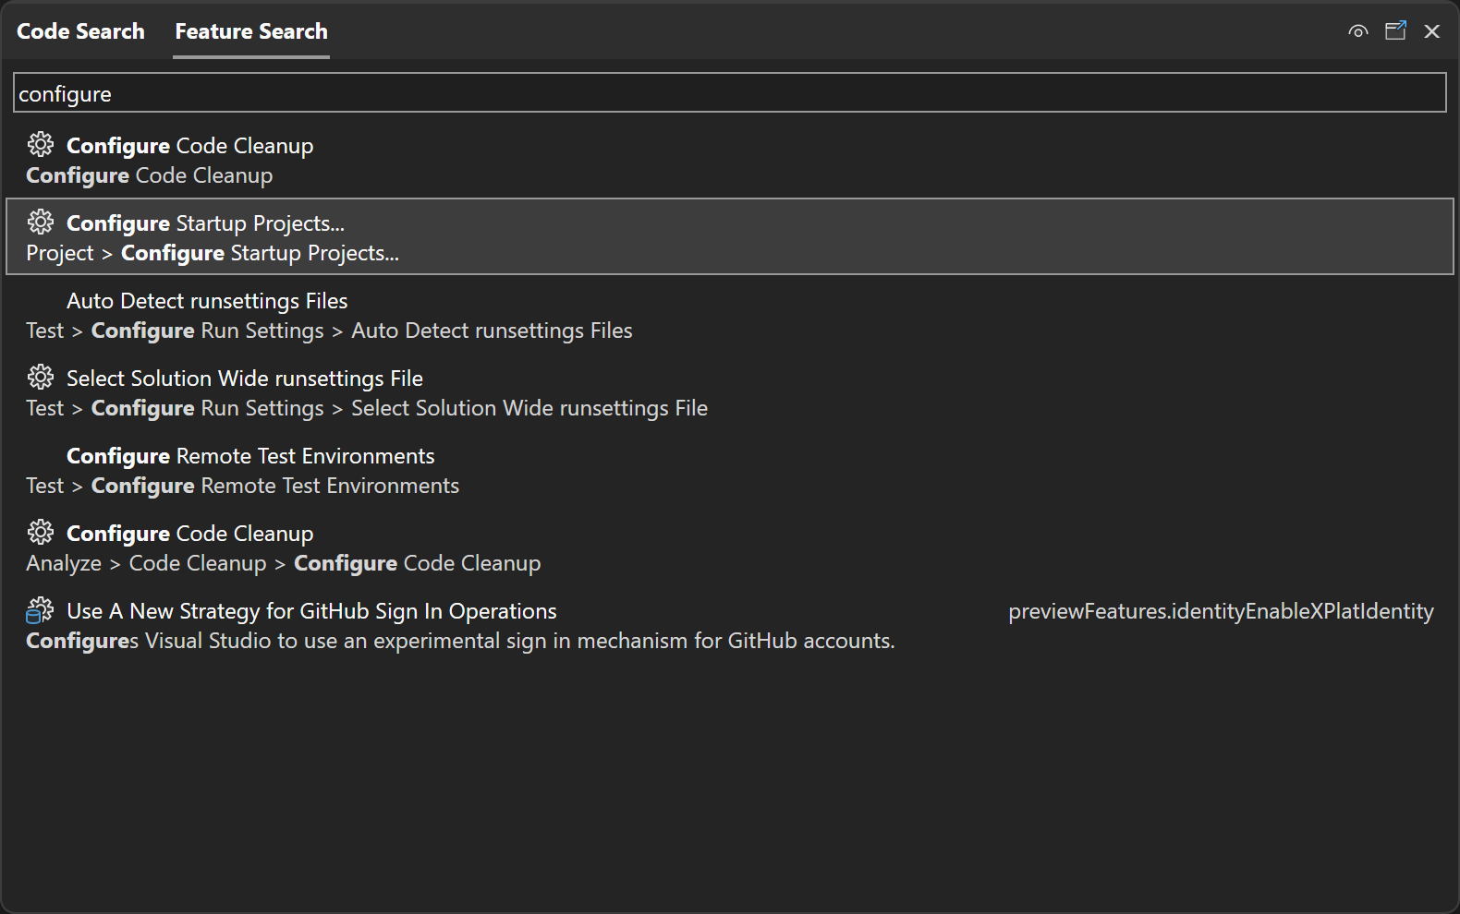Close the search dialog
The width and height of the screenshot is (1460, 914).
coord(1432,31)
